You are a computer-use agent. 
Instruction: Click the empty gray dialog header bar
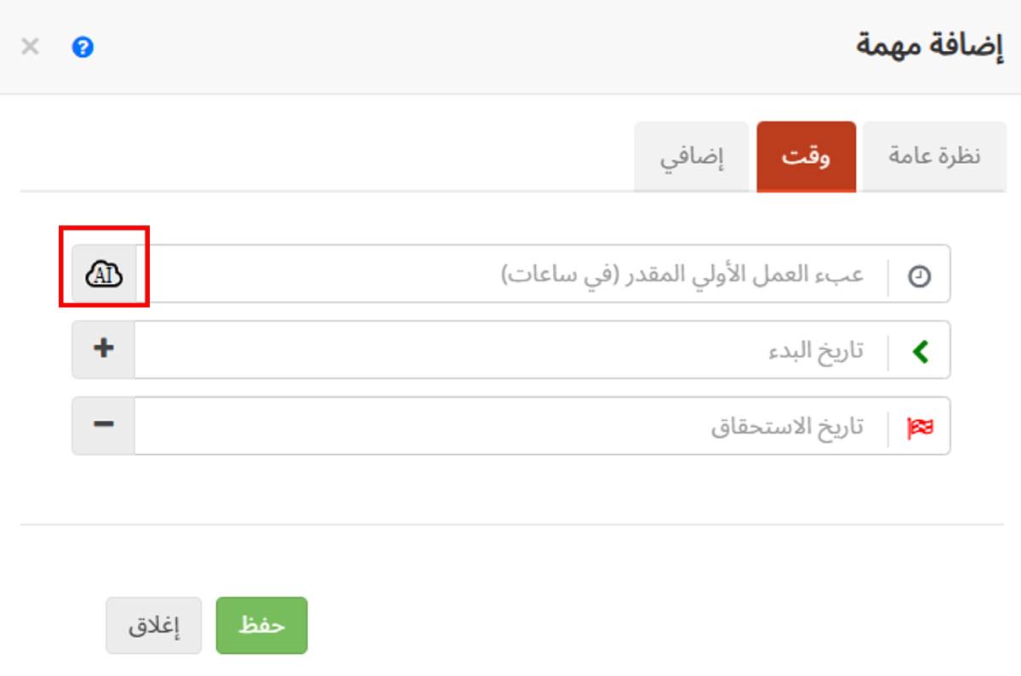[x=468, y=47]
